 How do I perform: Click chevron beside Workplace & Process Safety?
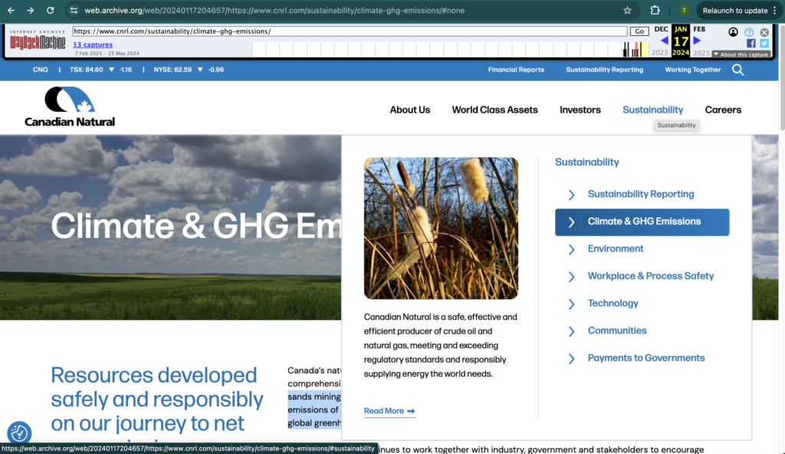tap(571, 276)
